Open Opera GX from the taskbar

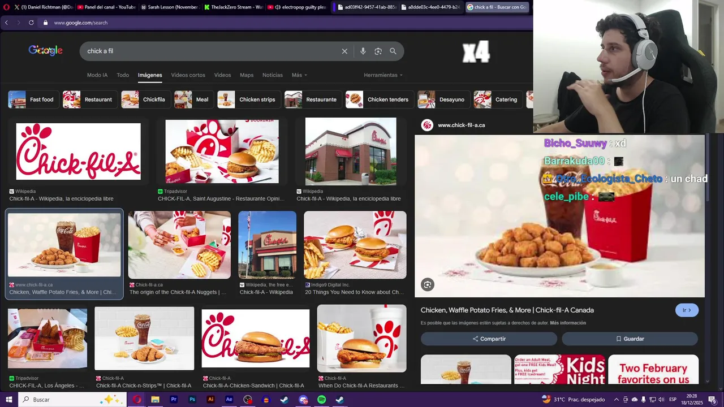137,400
